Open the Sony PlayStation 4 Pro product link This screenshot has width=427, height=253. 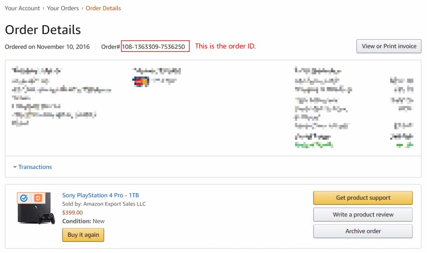(100, 195)
